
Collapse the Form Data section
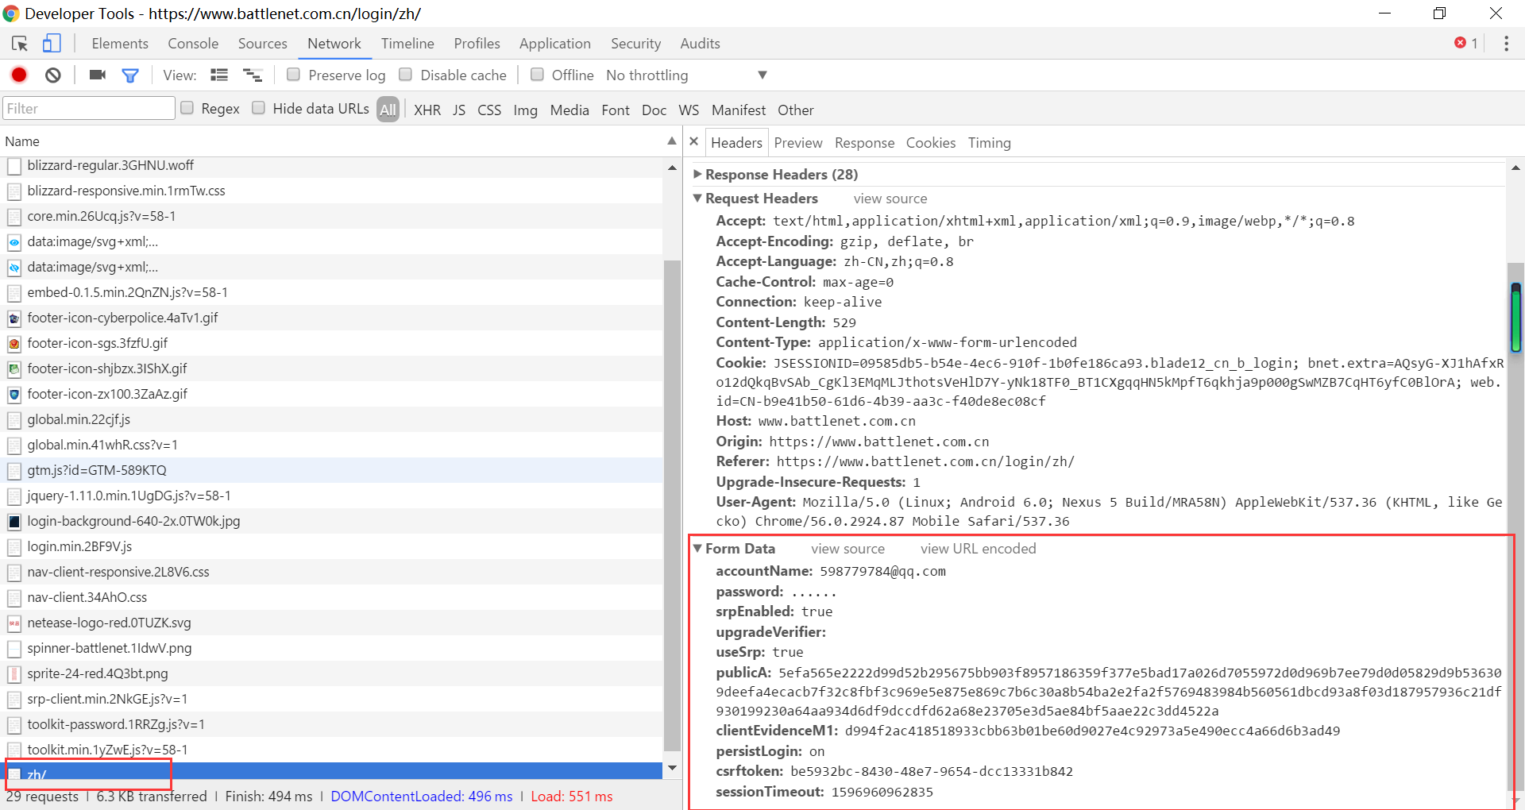coord(697,548)
